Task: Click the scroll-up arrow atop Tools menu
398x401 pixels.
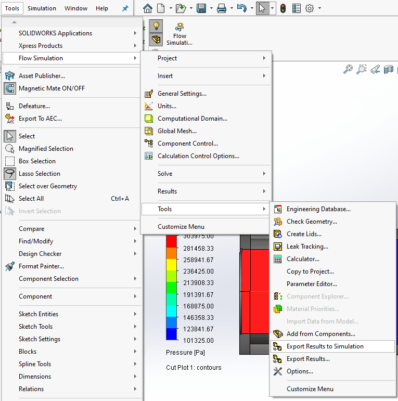Action: coord(15,22)
